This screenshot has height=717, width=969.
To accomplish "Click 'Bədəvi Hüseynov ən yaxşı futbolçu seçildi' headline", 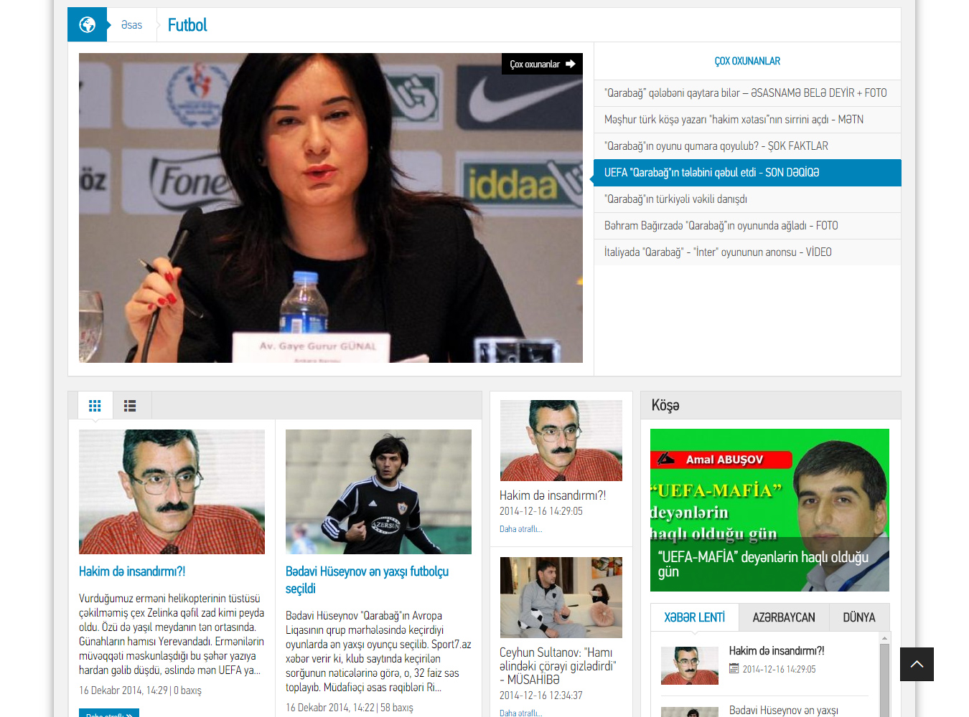I will [367, 579].
